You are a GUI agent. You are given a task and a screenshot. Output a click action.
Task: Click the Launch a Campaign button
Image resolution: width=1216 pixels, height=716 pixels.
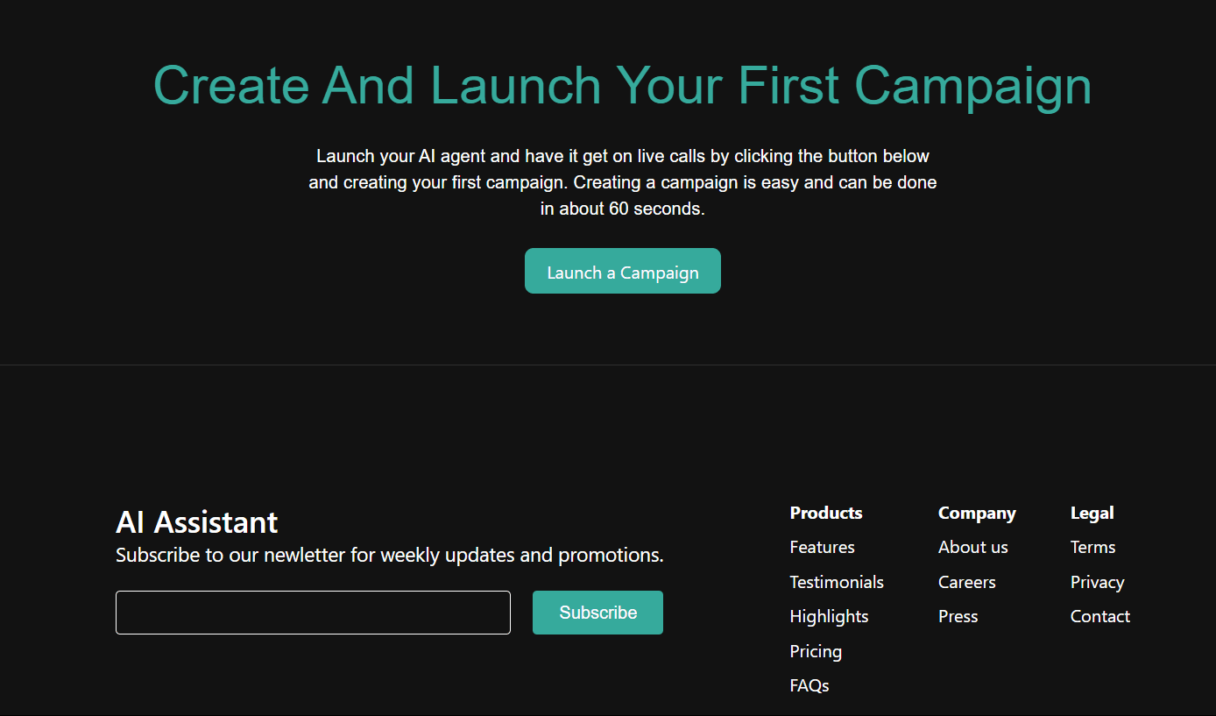coord(622,272)
